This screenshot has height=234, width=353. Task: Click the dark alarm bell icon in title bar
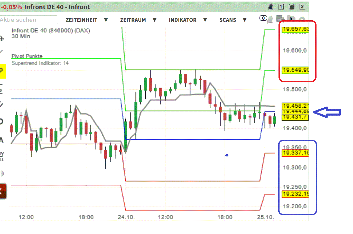(271, 7)
